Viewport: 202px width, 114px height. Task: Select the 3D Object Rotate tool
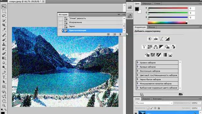click(x=4, y=92)
